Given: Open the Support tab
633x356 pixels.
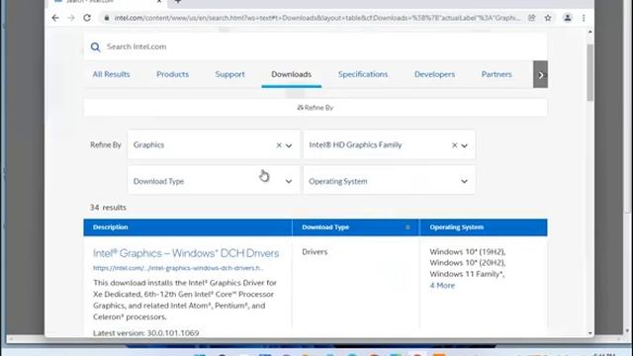Looking at the screenshot, I should pyautogui.click(x=229, y=74).
